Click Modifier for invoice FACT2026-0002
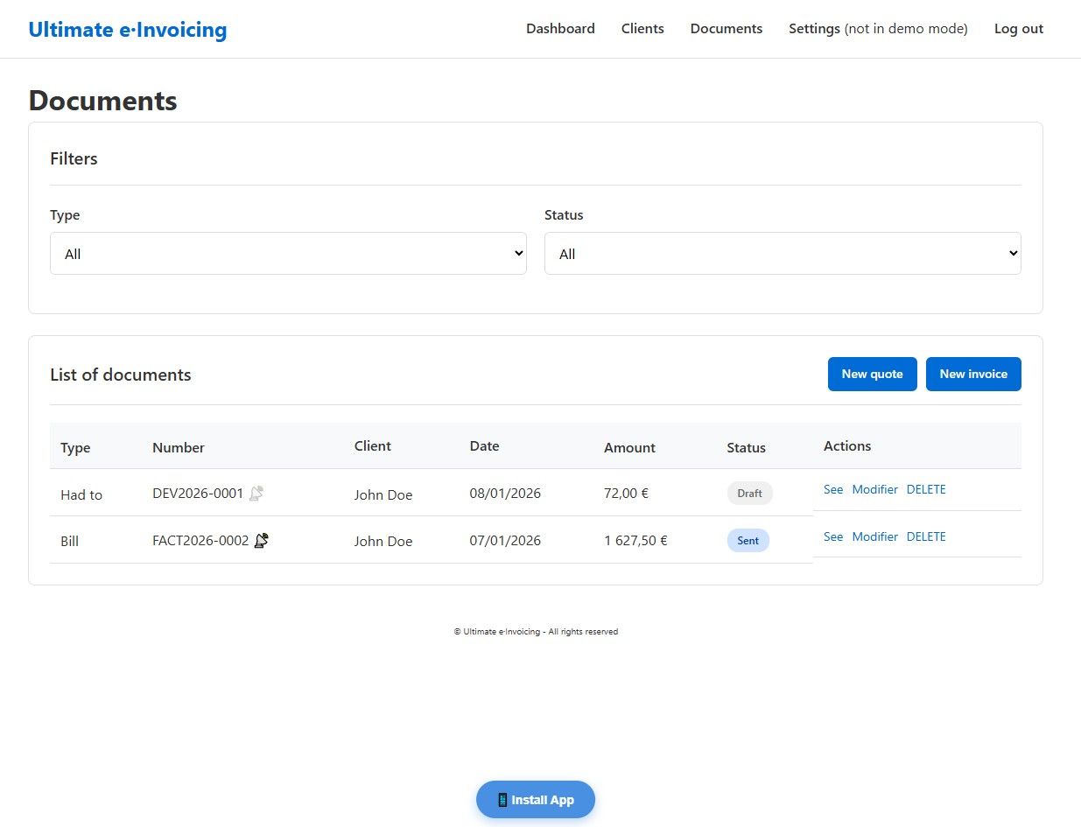1081x827 pixels. [874, 537]
